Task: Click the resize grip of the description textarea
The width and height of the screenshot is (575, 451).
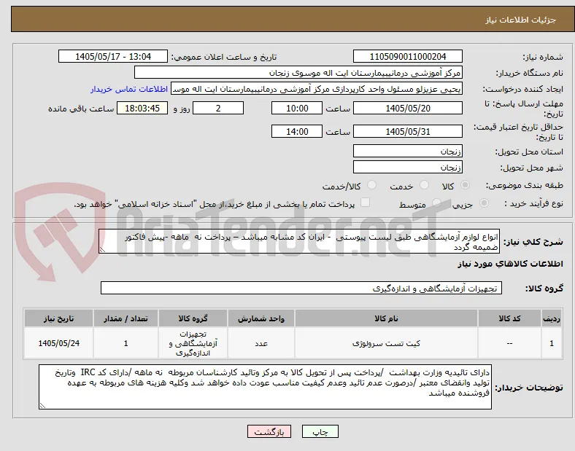Action: pos(102,250)
